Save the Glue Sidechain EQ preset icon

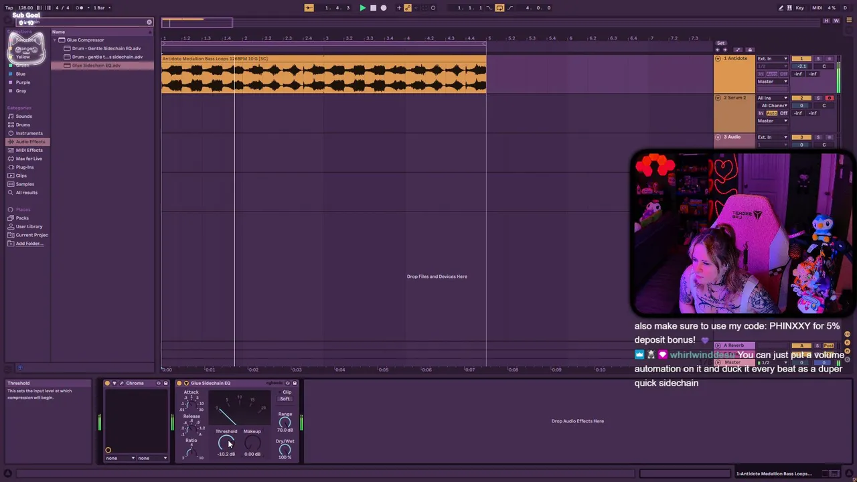tap(295, 384)
